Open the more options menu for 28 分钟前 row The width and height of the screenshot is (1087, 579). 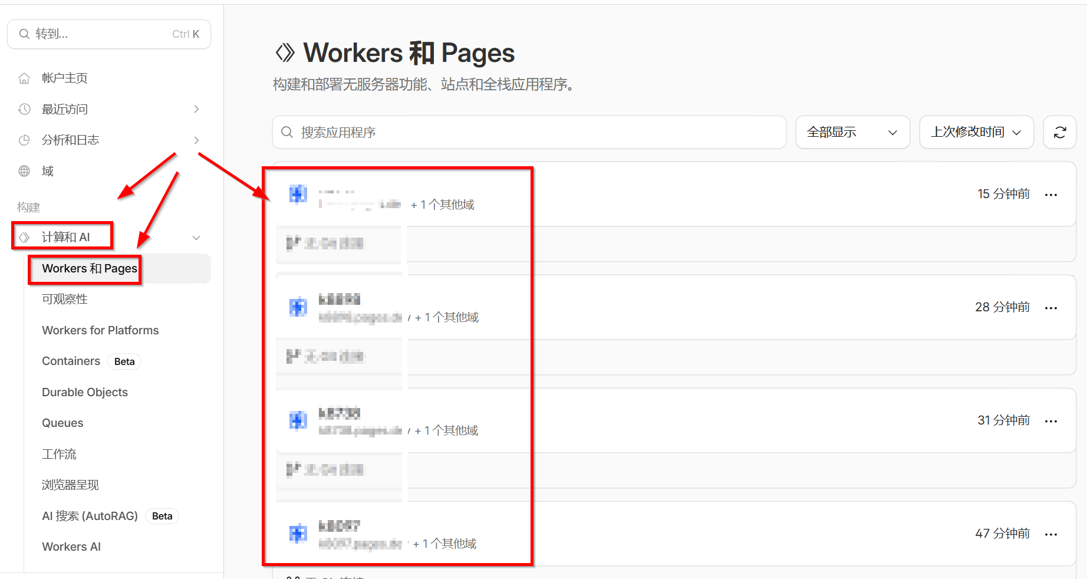click(1051, 308)
